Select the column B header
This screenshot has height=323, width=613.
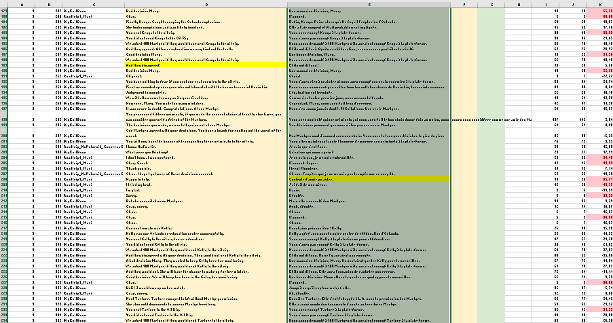coord(49,5)
